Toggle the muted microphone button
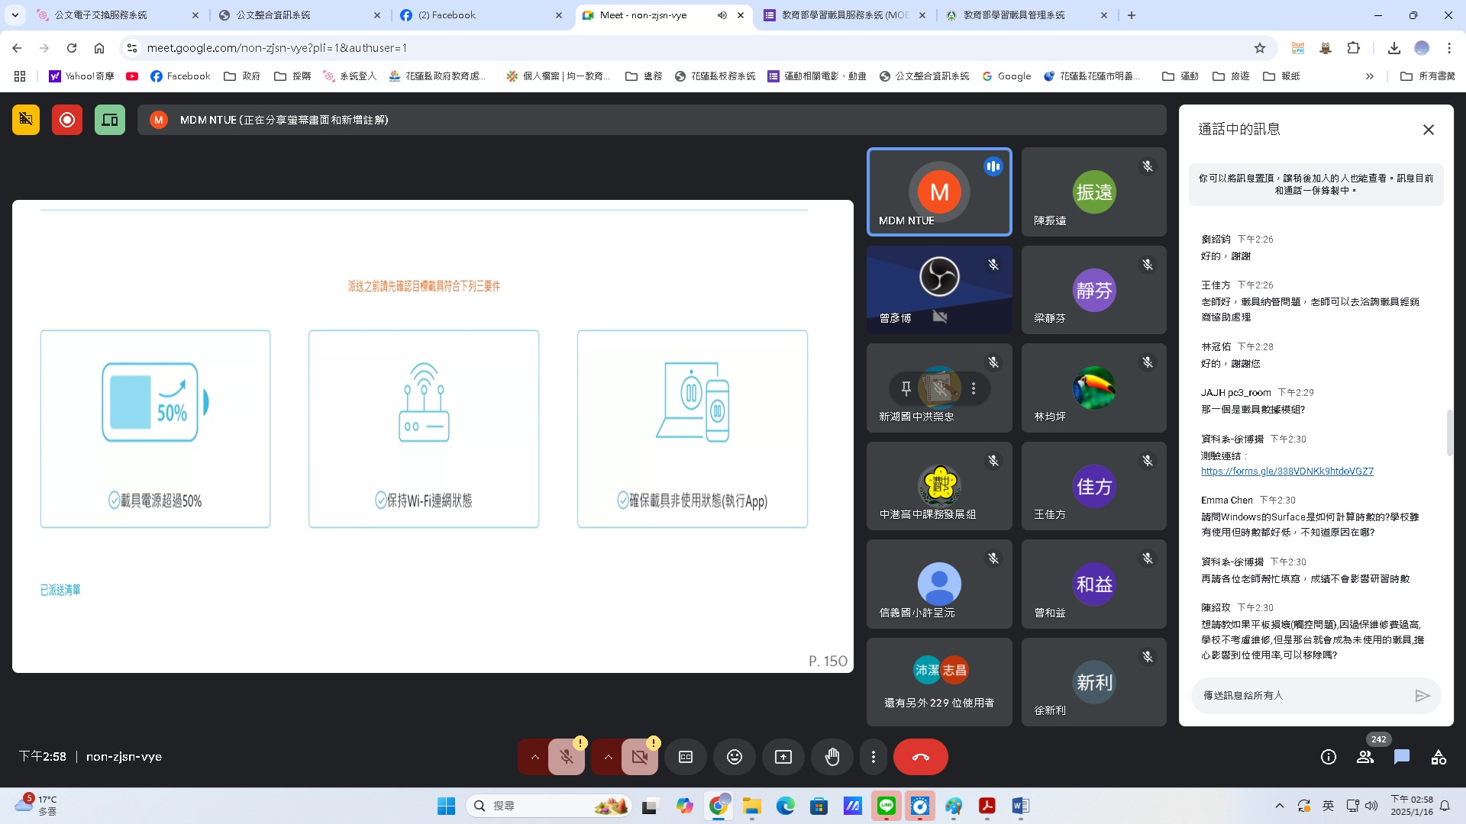Viewport: 1466px width, 824px height. click(x=567, y=757)
